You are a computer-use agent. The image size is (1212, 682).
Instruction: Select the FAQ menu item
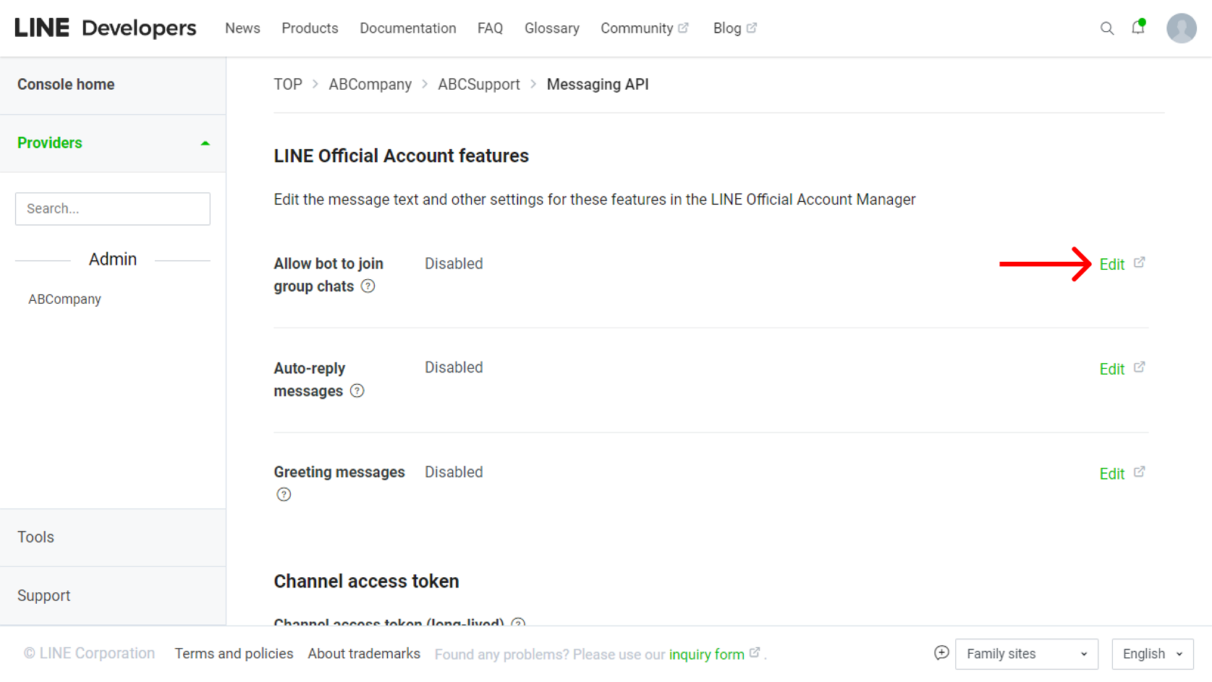tap(490, 28)
